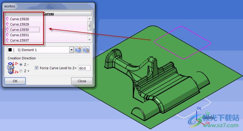
Task: Click the OK button
Action: click(x=15, y=81)
